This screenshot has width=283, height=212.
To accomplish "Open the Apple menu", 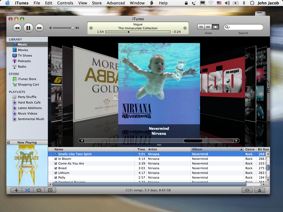I will pyautogui.click(x=7, y=3).
